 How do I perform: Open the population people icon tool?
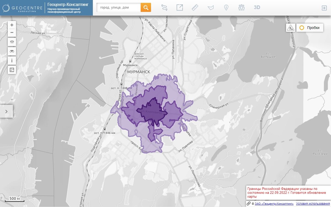[242, 7]
